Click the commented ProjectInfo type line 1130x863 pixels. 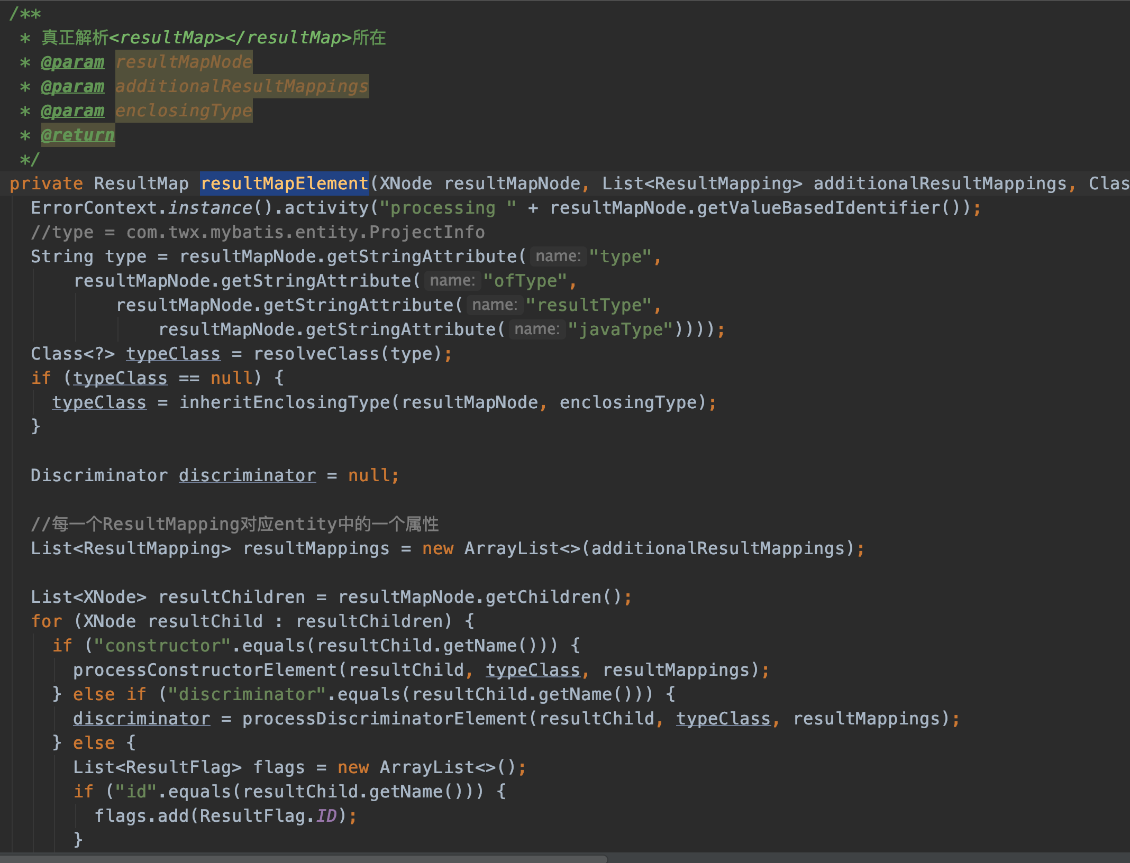point(258,232)
